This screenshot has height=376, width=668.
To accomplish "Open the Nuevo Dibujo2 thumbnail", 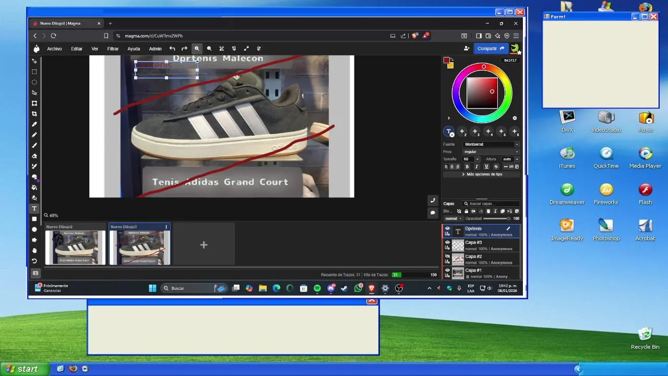I will coord(75,247).
